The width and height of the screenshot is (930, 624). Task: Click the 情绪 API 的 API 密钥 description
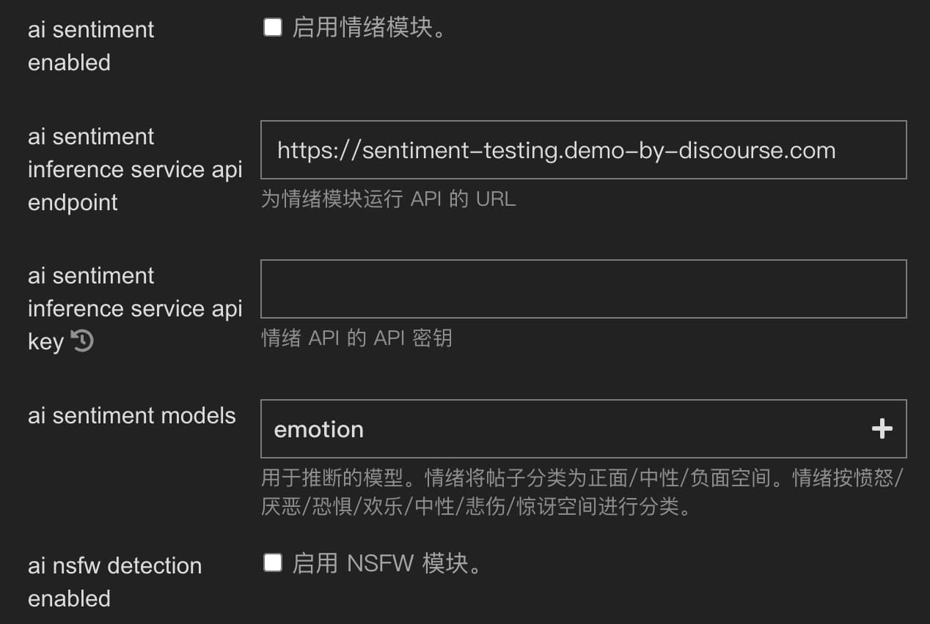tap(356, 338)
